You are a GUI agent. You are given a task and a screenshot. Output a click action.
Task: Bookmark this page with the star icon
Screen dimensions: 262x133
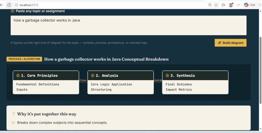click(x=216, y=5)
